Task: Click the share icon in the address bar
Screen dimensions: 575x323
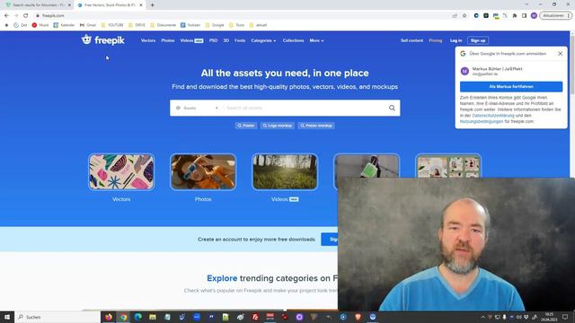Action: click(x=455, y=16)
